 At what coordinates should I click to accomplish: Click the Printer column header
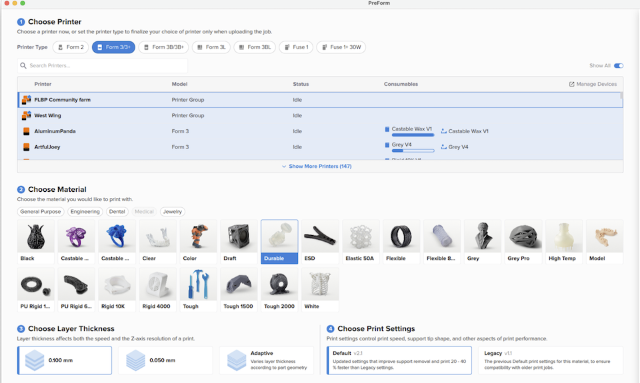coord(43,84)
